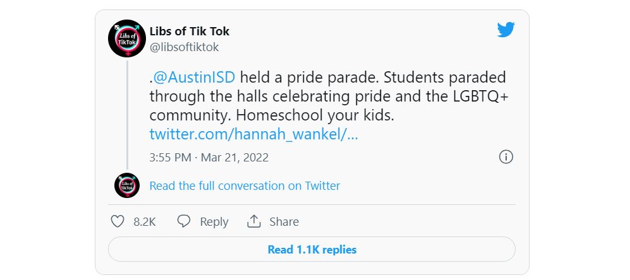Click the reply speech bubble icon
This screenshot has height=280, width=630.
coord(184,221)
